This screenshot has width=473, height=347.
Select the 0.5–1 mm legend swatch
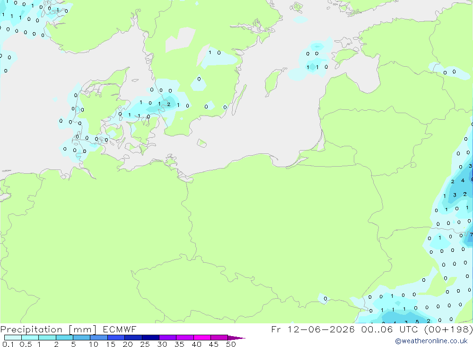pos(30,338)
